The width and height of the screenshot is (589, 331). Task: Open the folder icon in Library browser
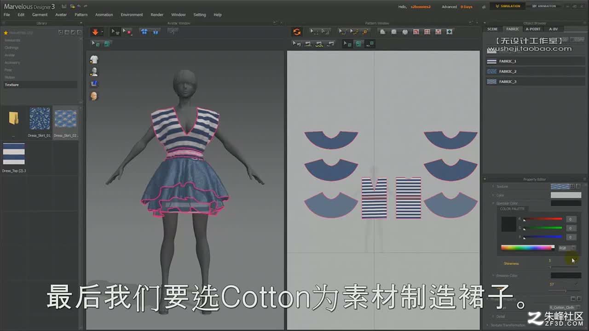[13, 119]
